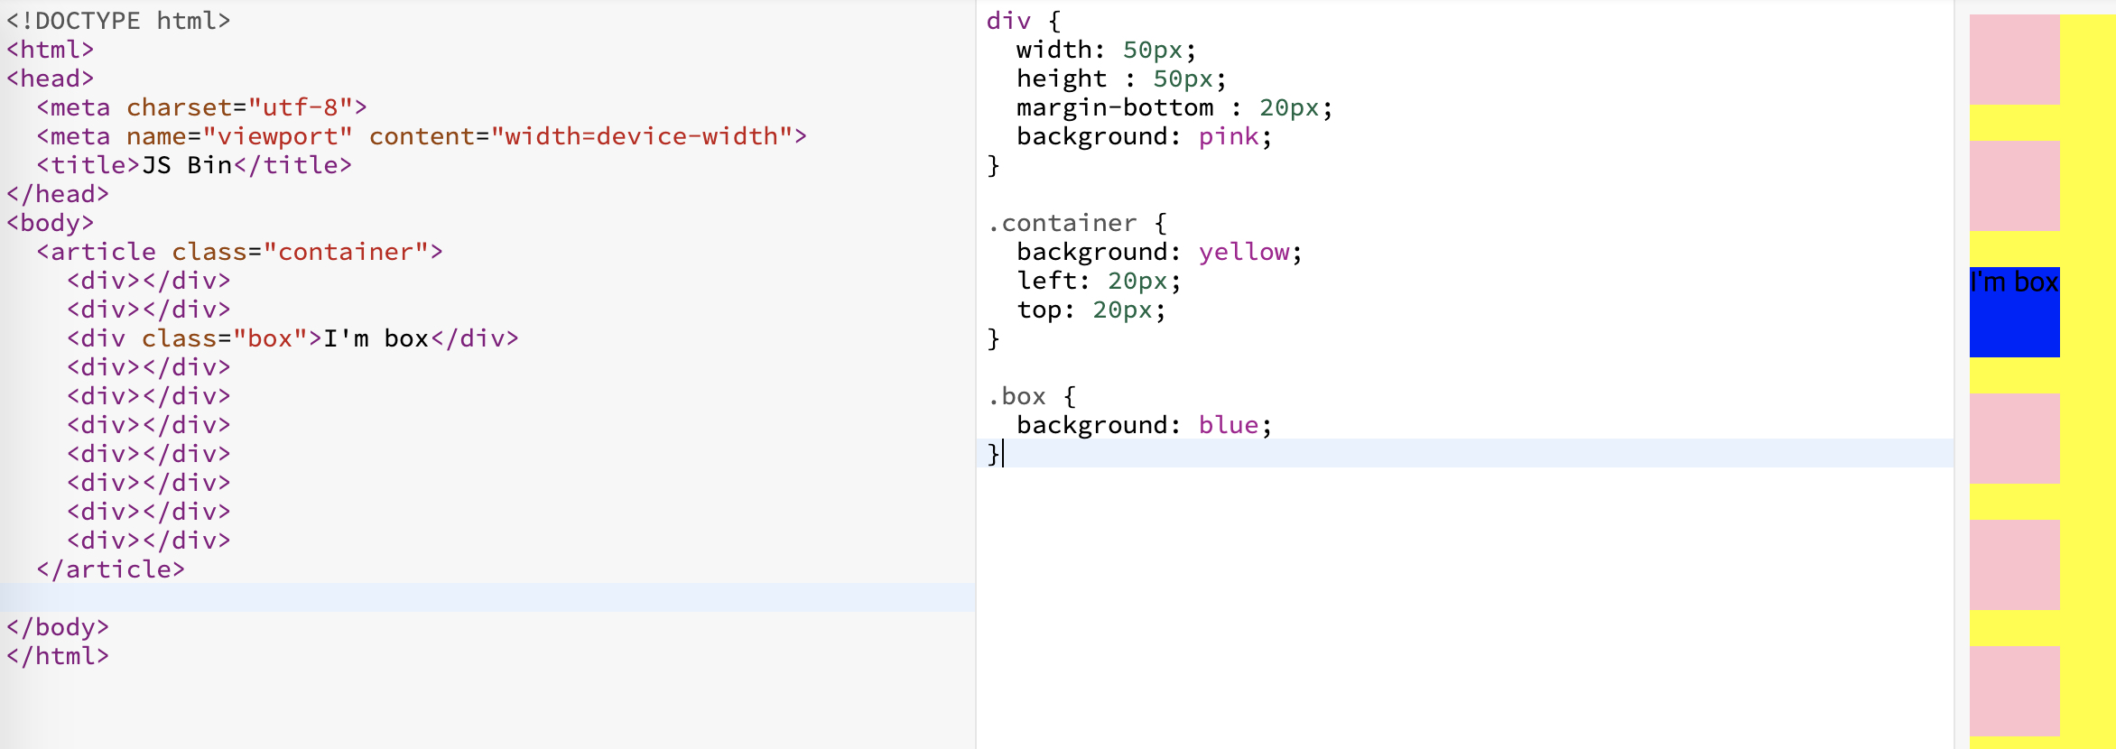Screen dimensions: 2116x749
Task: Click the first pink box in output
Action: (2015, 60)
